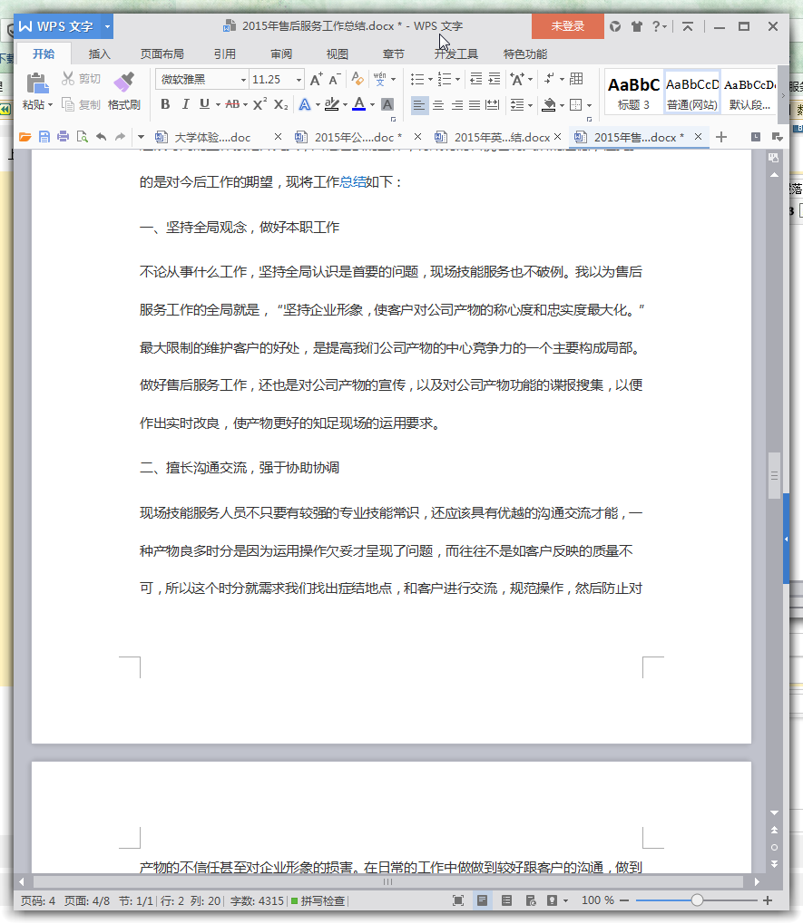Decrease font size with A- icon
This screenshot has width=803, height=924.
[334, 79]
